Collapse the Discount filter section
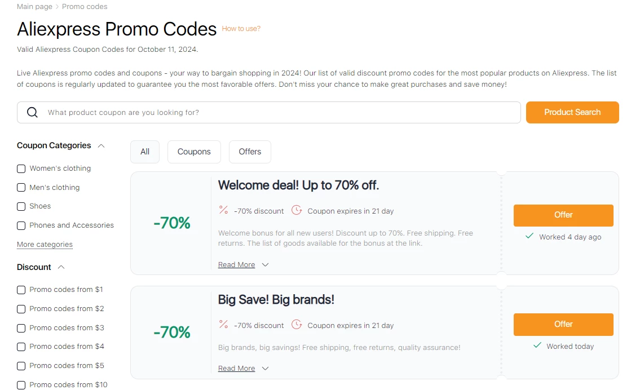 (61, 267)
